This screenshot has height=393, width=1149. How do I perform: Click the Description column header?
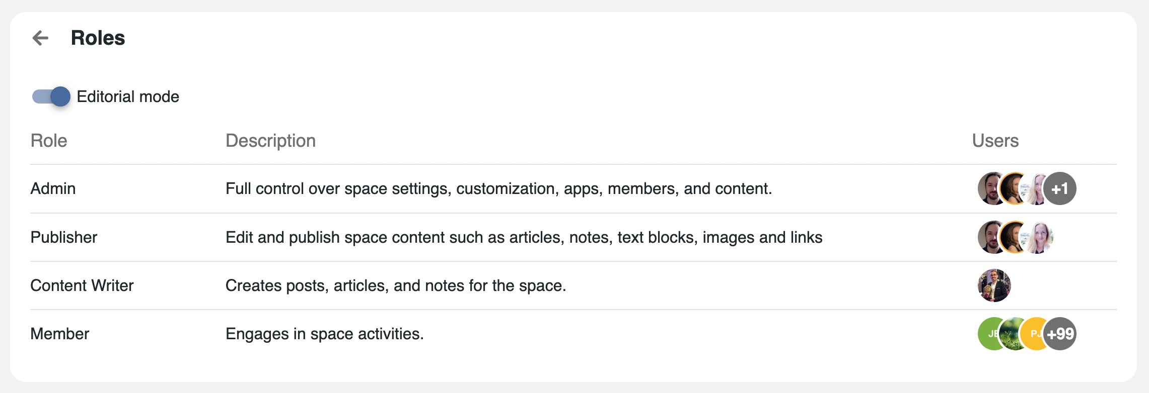point(270,141)
